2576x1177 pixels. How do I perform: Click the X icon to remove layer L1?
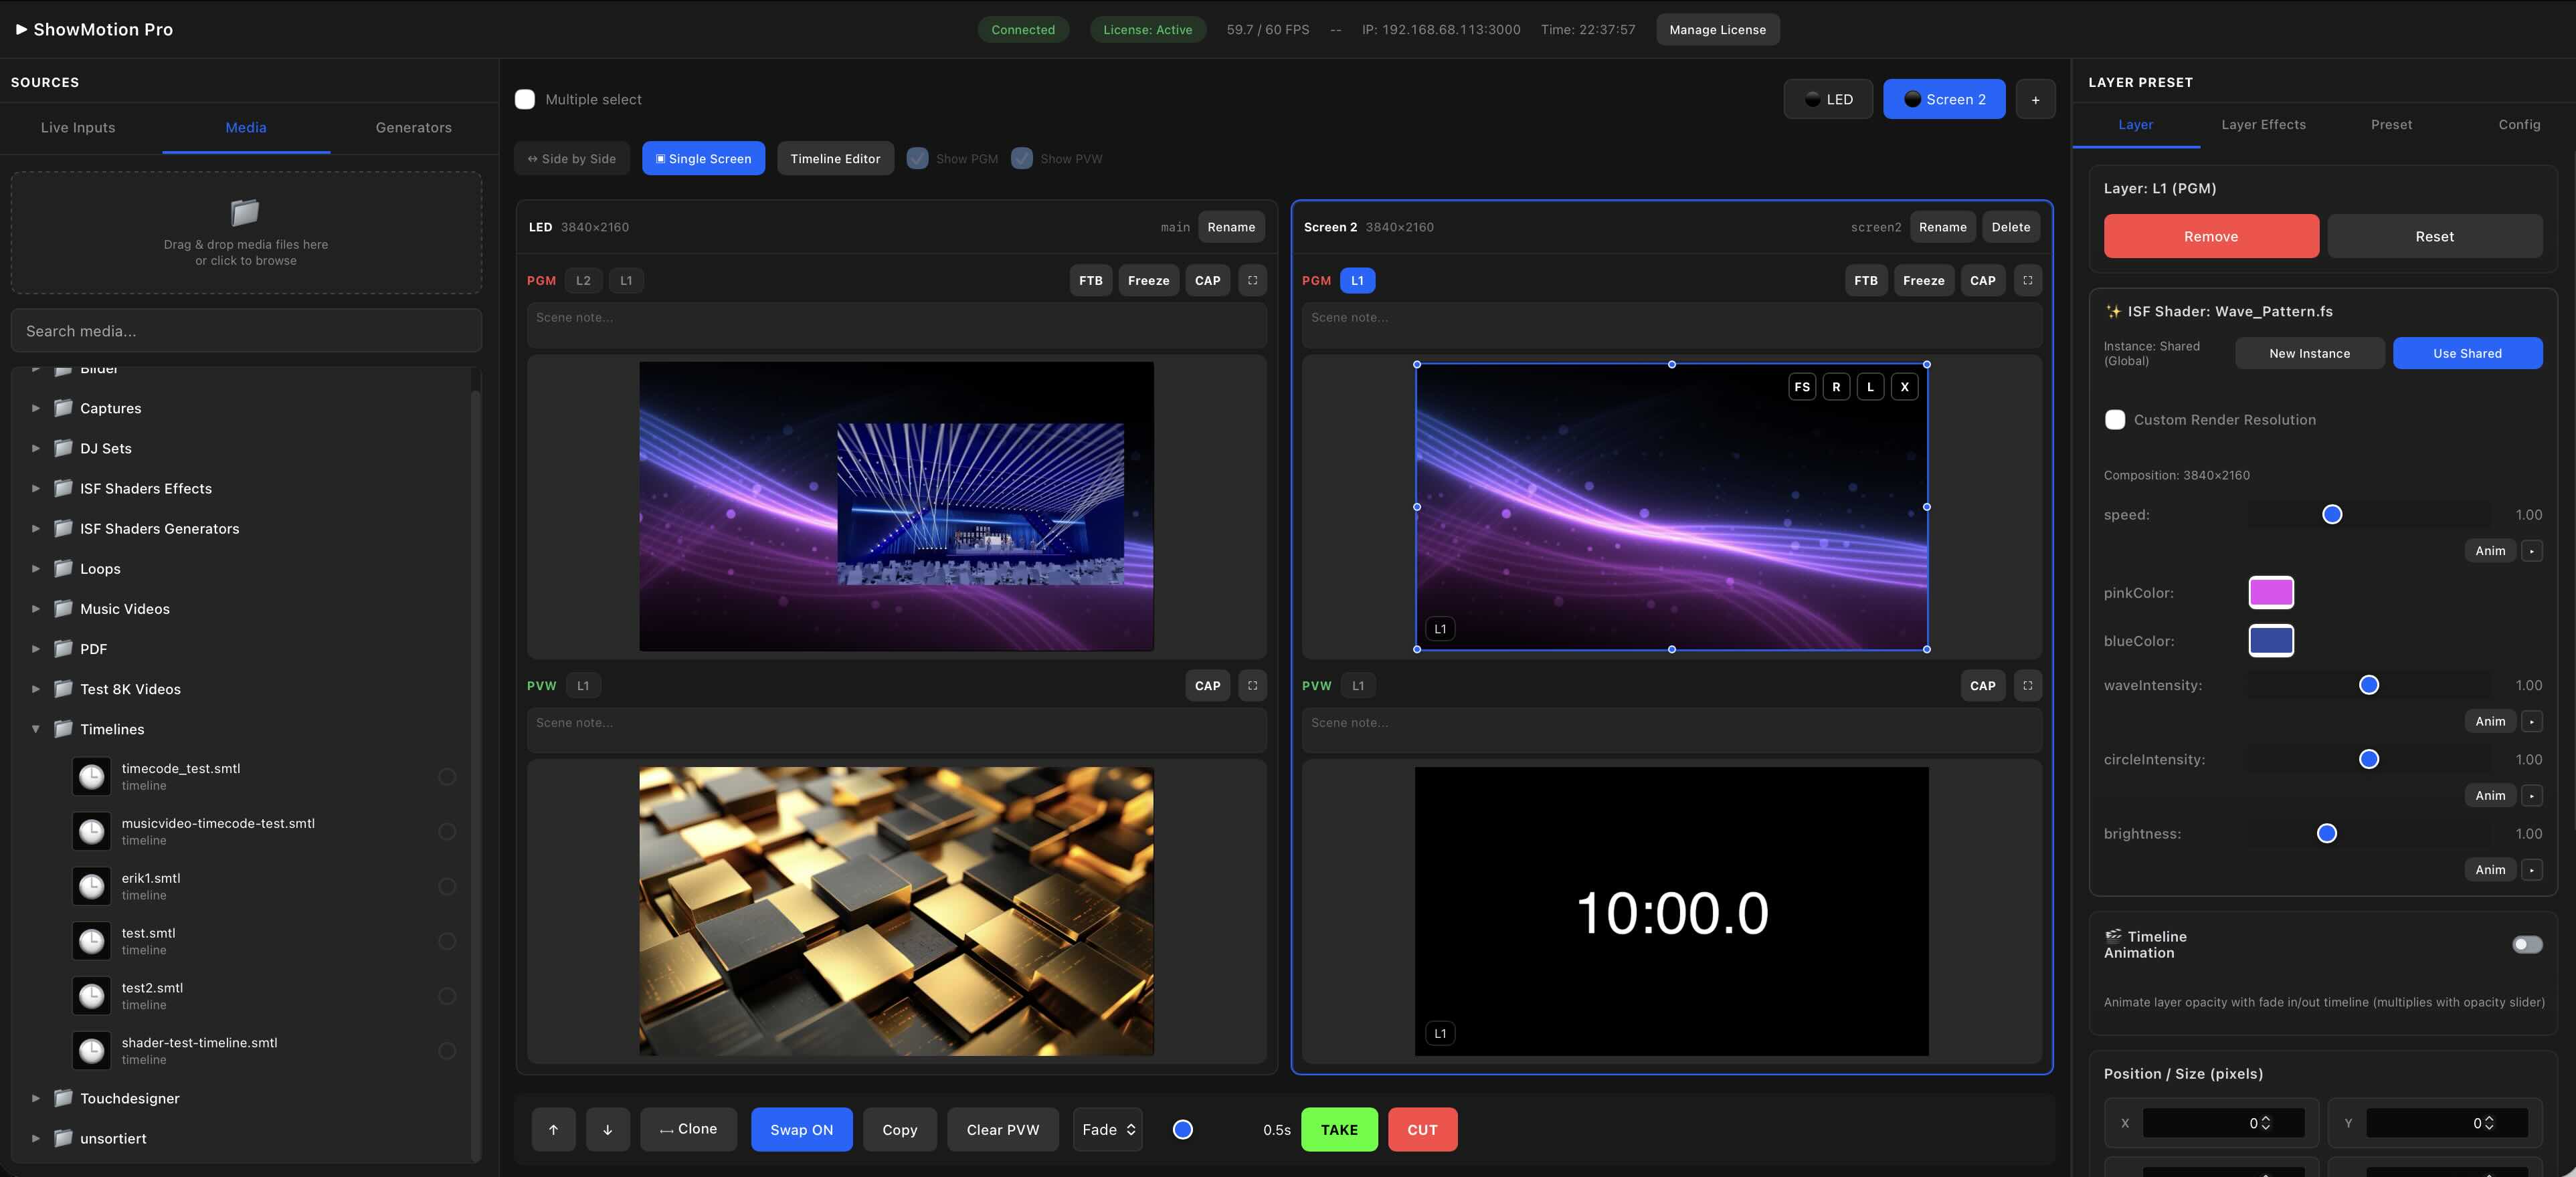(1904, 387)
